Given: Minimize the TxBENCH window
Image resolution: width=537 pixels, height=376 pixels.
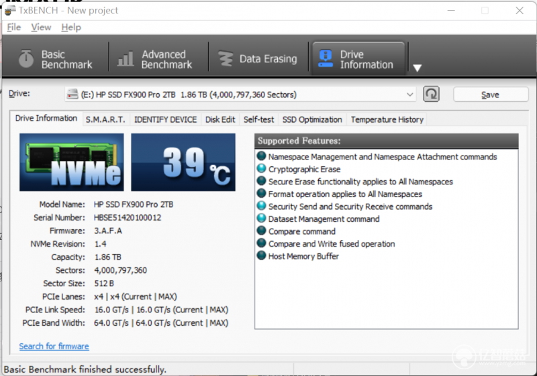Looking at the screenshot, I should click(451, 11).
